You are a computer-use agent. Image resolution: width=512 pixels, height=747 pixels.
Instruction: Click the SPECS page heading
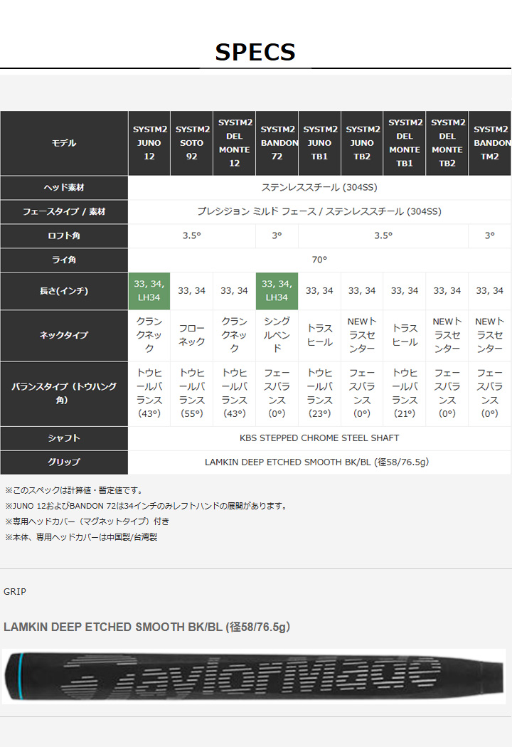point(255,52)
